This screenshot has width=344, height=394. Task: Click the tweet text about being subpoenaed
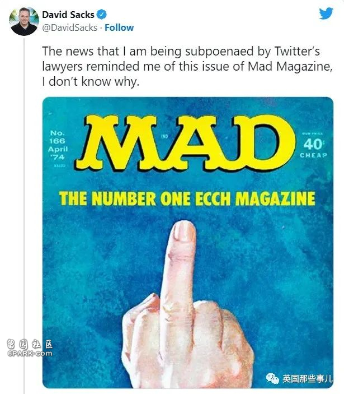(187, 66)
